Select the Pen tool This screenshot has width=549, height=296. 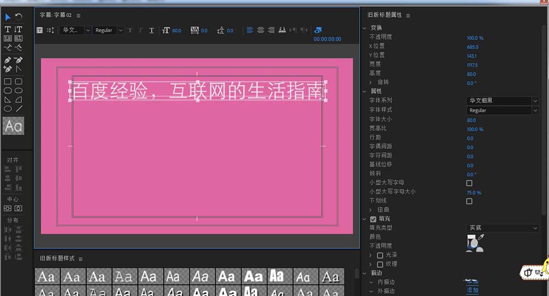tap(8, 60)
